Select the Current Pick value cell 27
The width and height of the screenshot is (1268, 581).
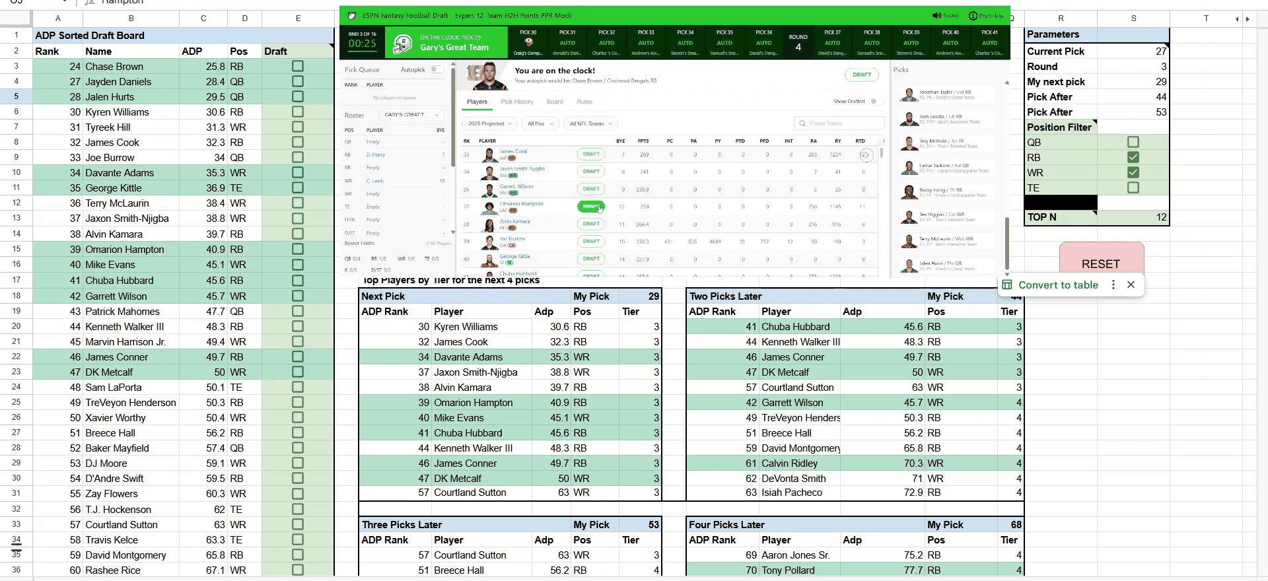click(x=1133, y=51)
